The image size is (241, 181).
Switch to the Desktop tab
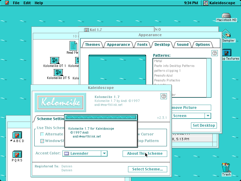(162, 44)
